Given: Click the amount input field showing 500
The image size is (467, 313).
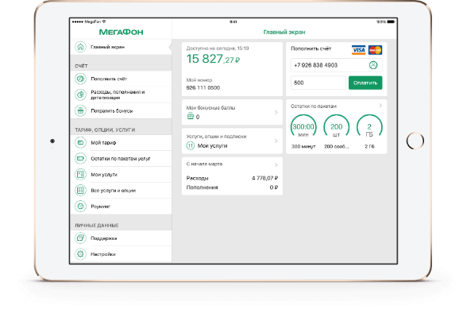Looking at the screenshot, I should coord(318,83).
